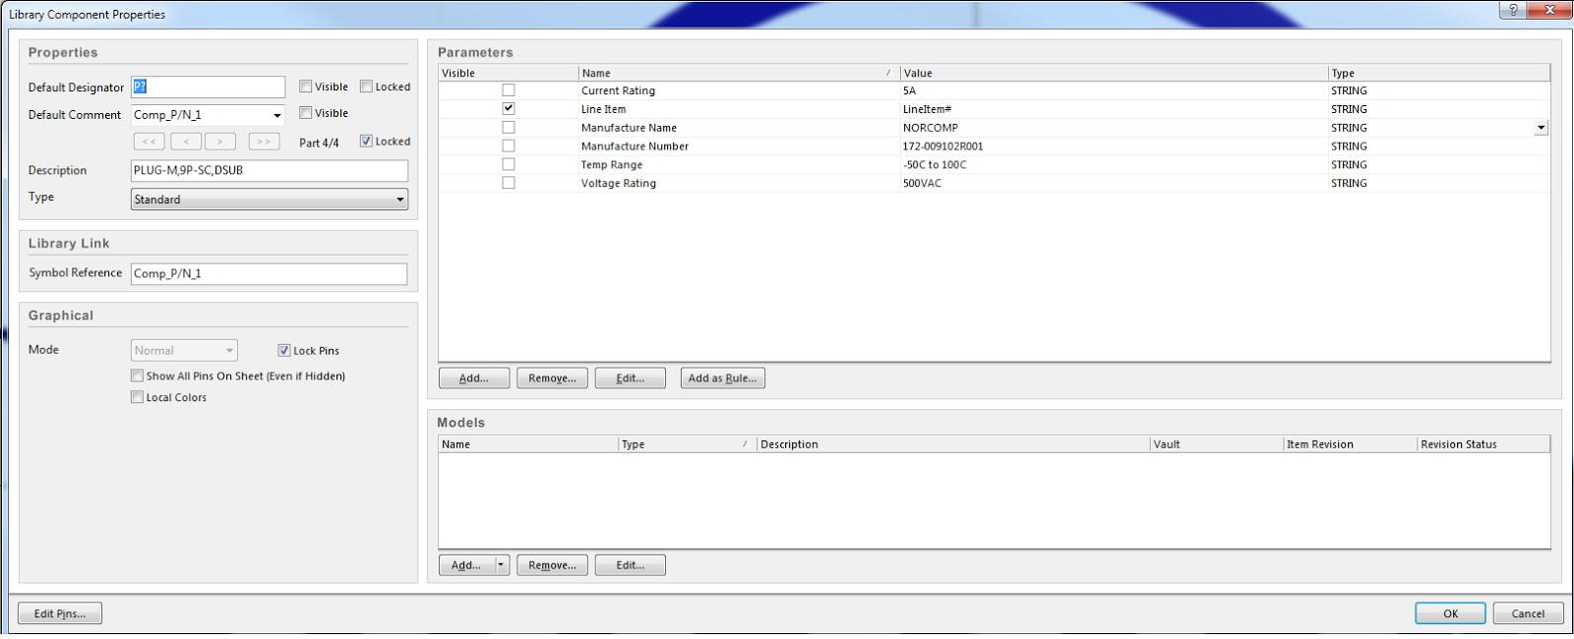Go to previous part with < button
This screenshot has width=1574, height=639.
[x=185, y=142]
